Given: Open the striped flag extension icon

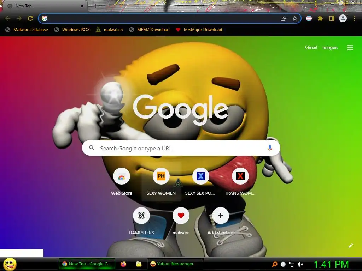Looking at the screenshot, I should click(x=309, y=18).
